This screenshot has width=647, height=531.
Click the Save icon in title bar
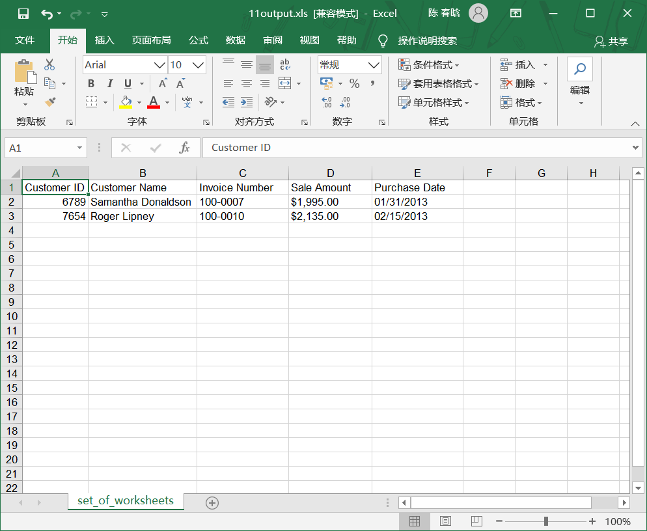click(x=23, y=14)
